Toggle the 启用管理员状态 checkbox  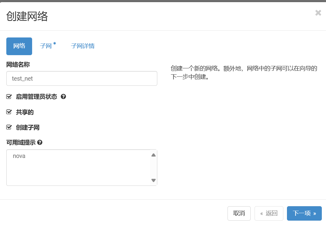tap(9, 97)
